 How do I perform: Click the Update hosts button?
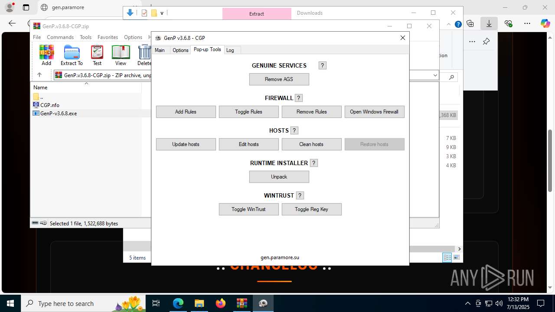[186, 144]
